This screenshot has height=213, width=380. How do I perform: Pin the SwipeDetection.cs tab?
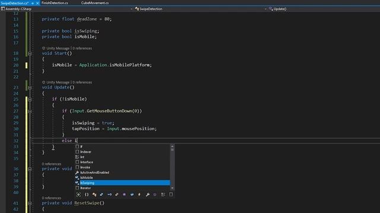pos(33,3)
